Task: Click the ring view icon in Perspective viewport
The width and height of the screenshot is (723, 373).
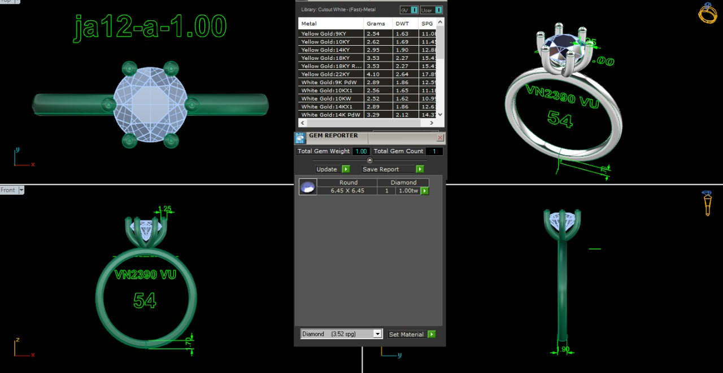Action: 708,13
